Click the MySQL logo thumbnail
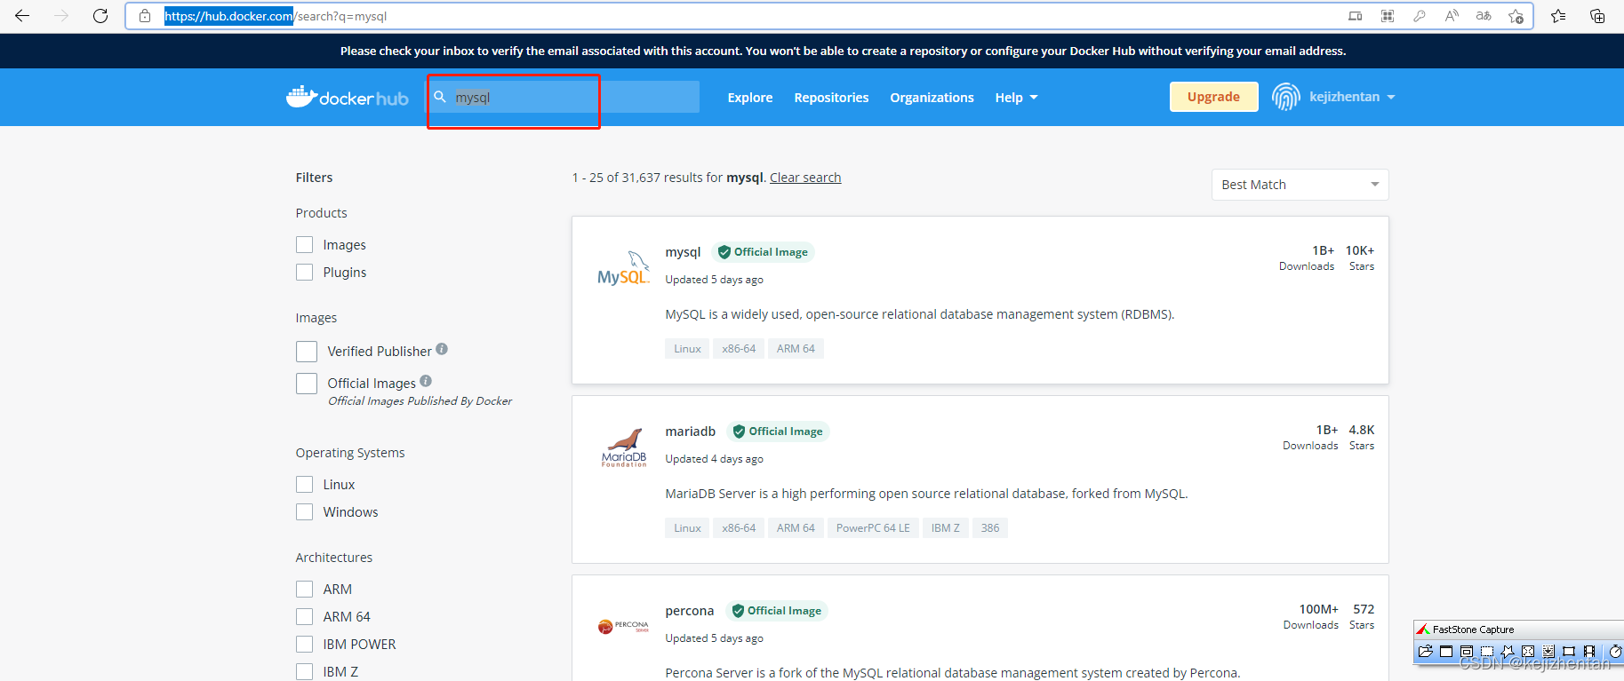 point(624,267)
